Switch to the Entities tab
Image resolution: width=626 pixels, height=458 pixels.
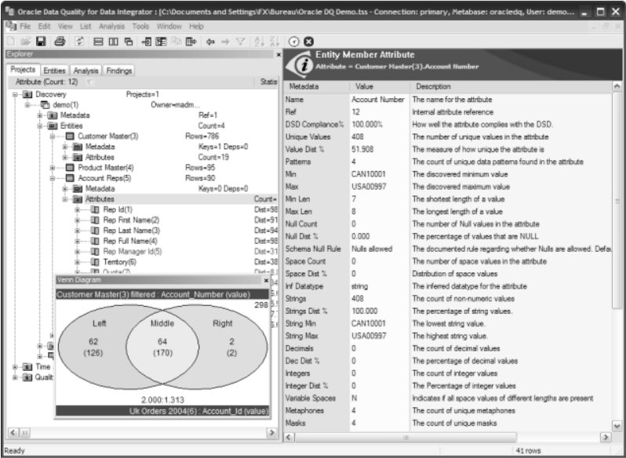[x=54, y=71]
